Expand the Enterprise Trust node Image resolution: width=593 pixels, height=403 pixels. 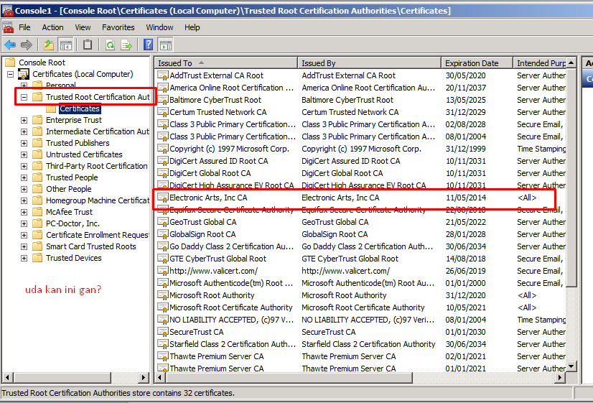(24, 121)
